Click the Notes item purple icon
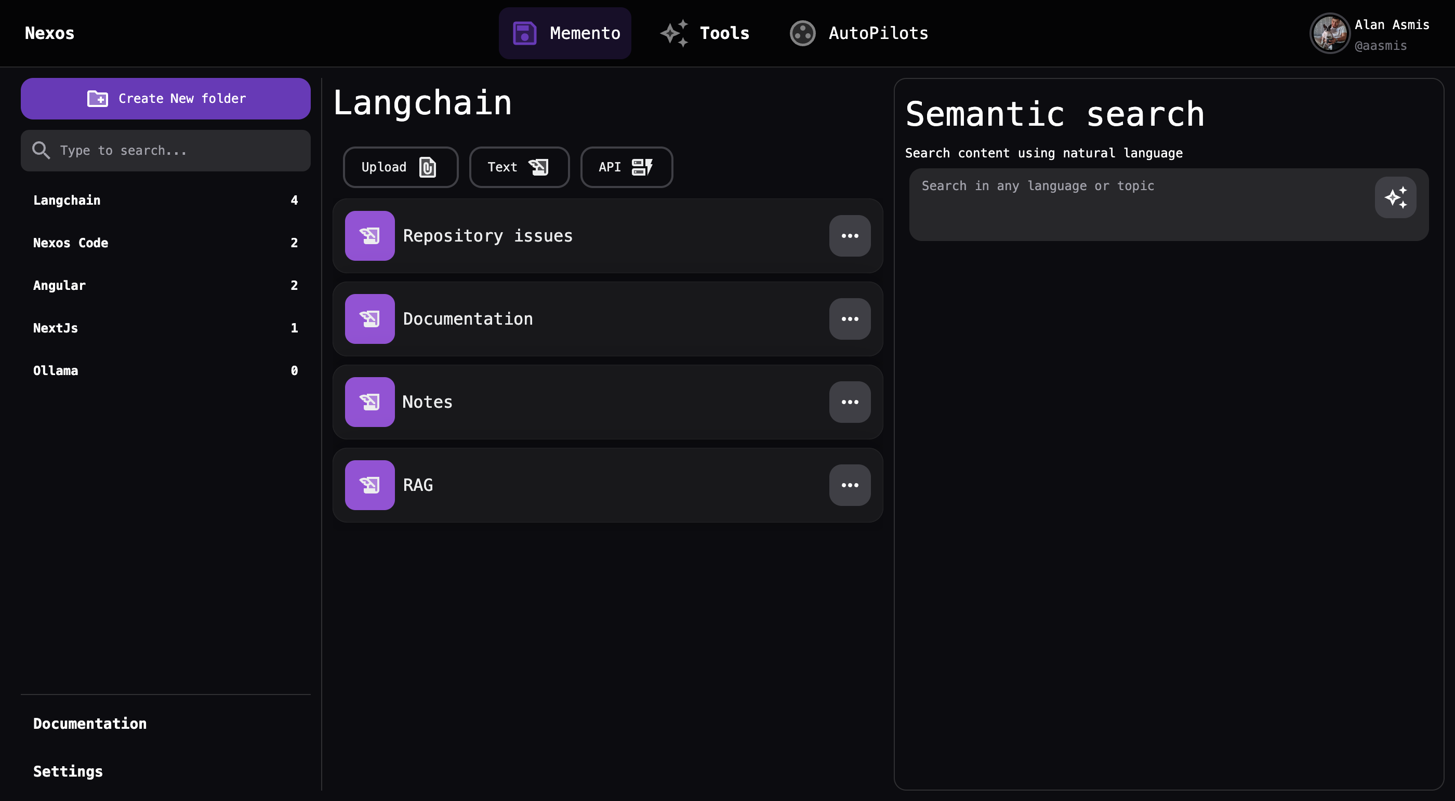1455x801 pixels. [x=369, y=402]
